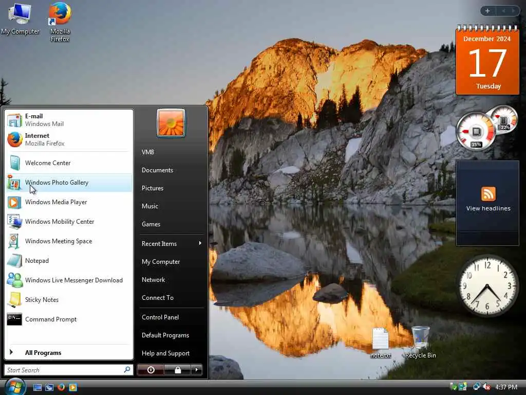Viewport: 526px width, 395px height.
Task: Click the user account picture tile
Action: tap(171, 123)
